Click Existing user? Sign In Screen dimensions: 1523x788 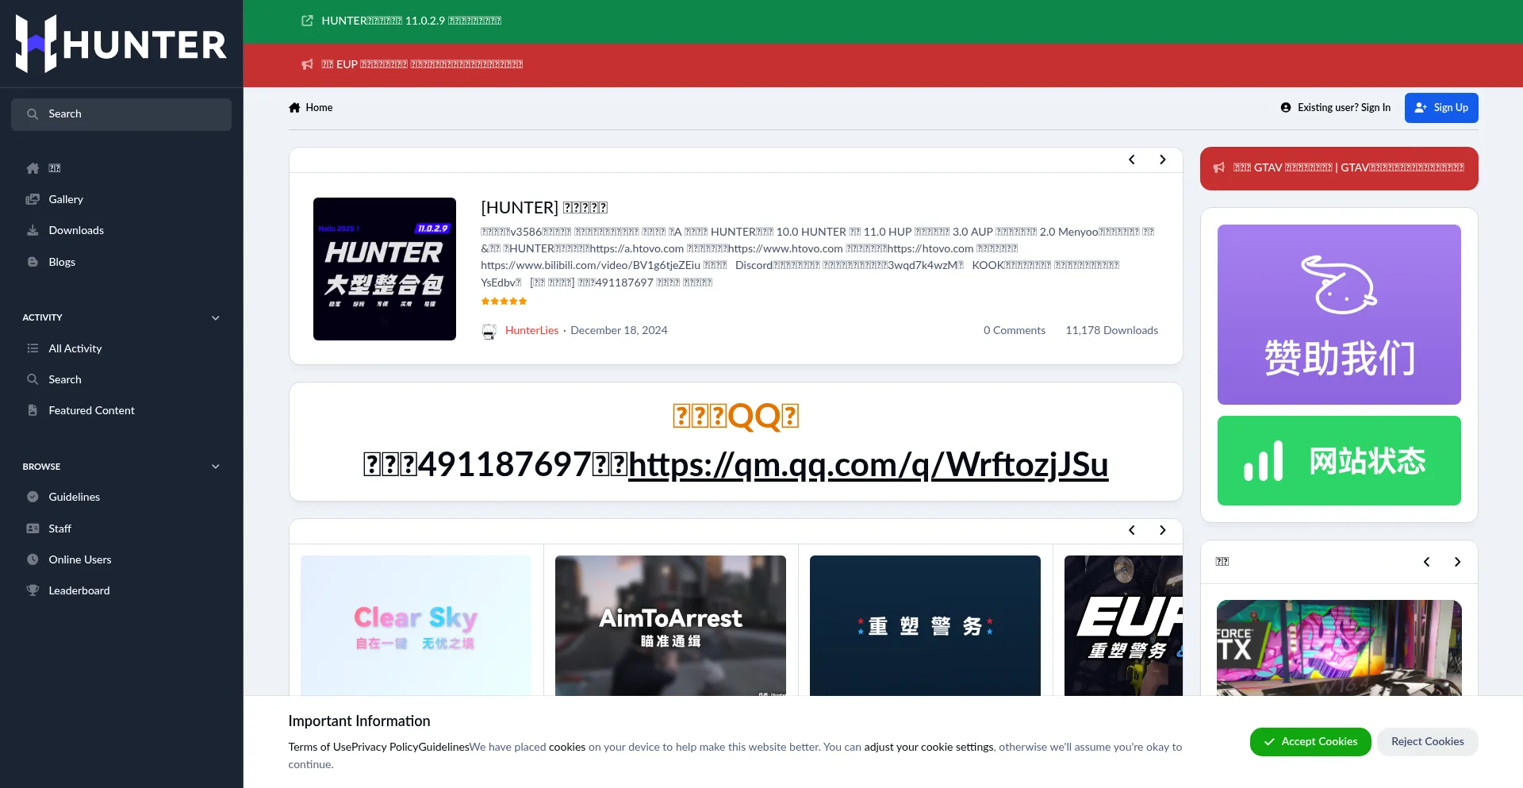coord(1344,108)
